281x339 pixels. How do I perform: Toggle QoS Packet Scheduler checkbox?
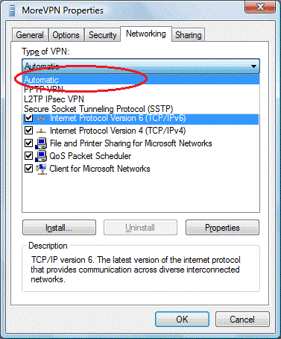29,156
